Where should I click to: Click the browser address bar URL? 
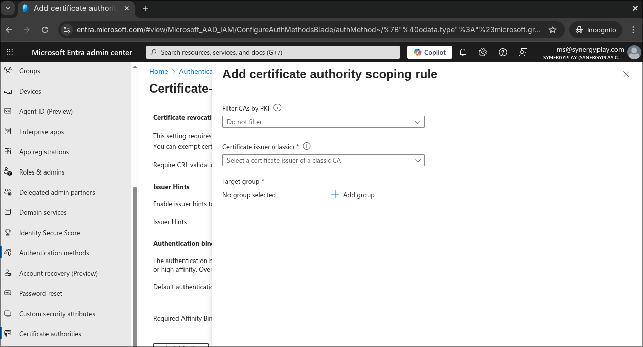pos(308,30)
